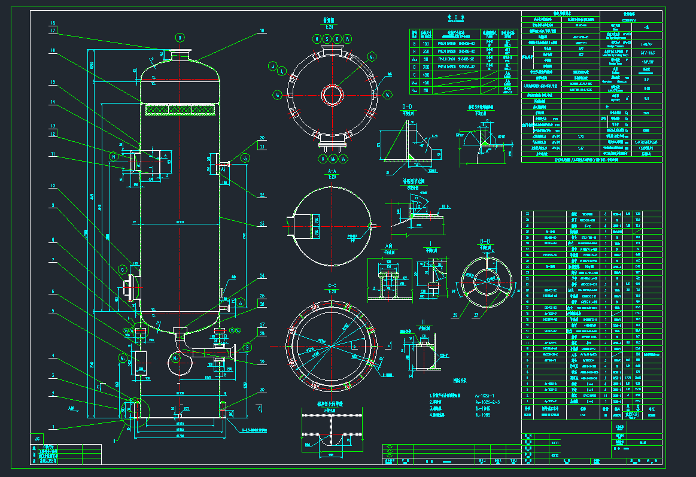Viewport: 696px width, 477px height.
Task: Click part callout number 10
Action: [x=53, y=186]
